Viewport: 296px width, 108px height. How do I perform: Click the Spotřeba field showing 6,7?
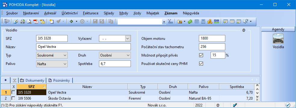tap(115, 64)
